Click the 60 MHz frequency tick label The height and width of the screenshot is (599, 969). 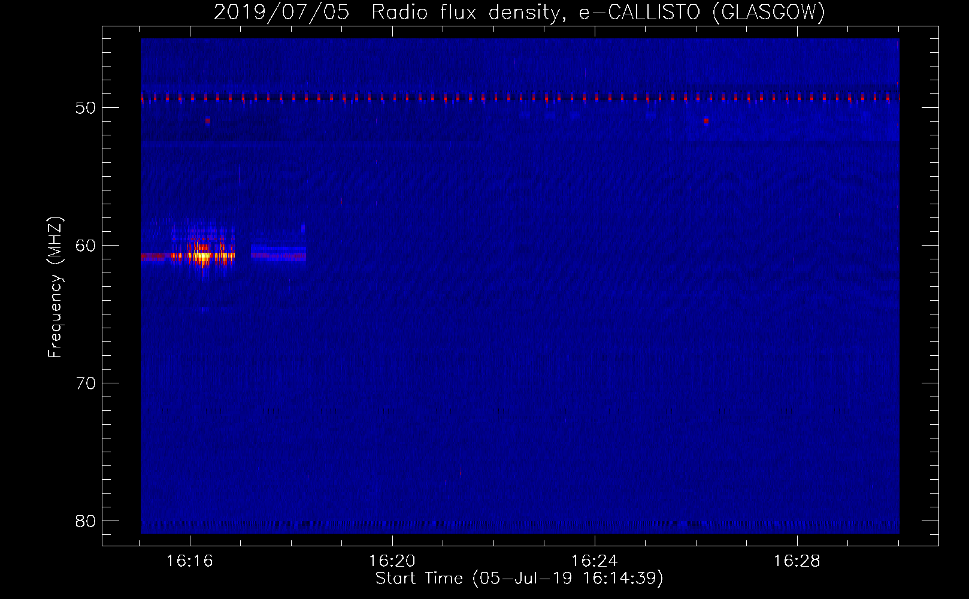point(86,246)
